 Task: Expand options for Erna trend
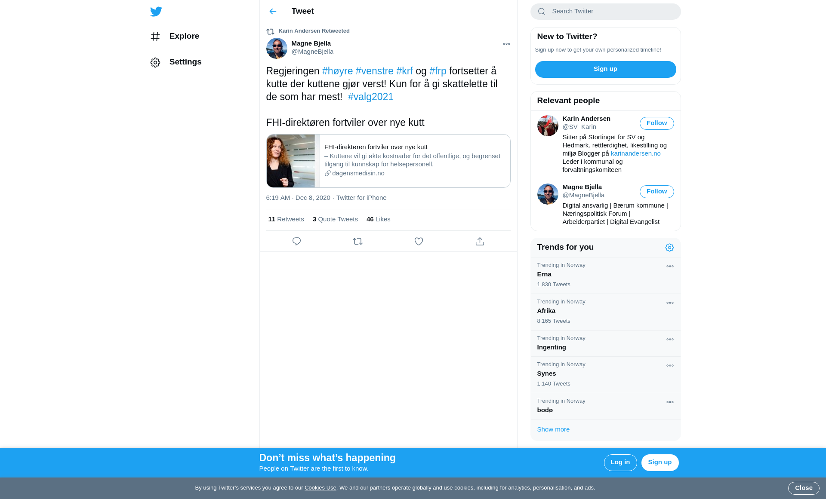pyautogui.click(x=670, y=266)
